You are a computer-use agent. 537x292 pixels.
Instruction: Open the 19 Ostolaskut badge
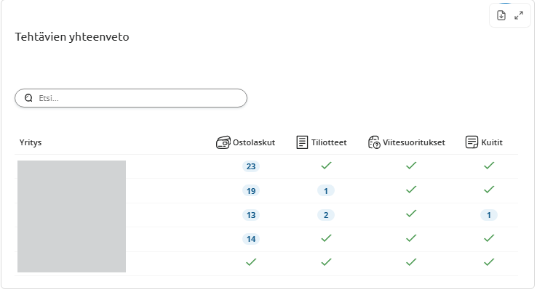[251, 191]
